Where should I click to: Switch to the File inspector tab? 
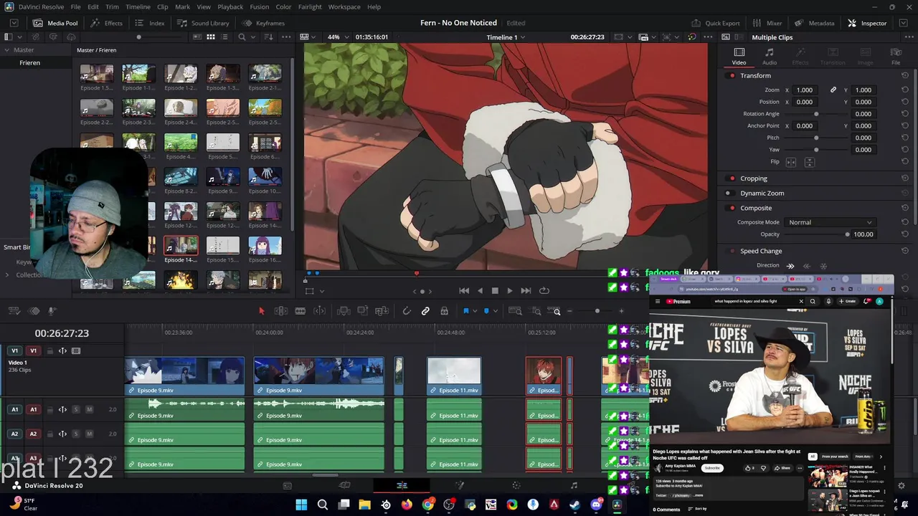coord(896,57)
